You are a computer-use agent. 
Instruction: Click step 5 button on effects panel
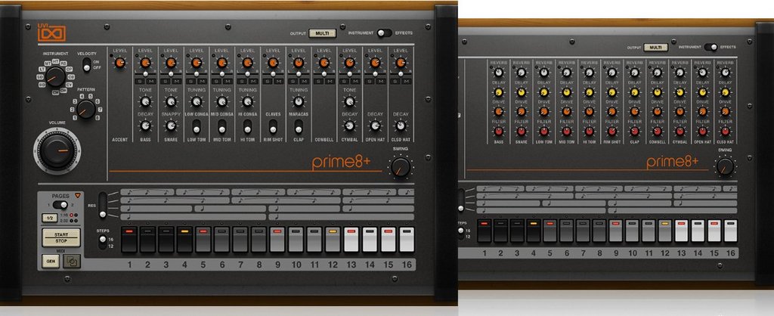[550, 231]
